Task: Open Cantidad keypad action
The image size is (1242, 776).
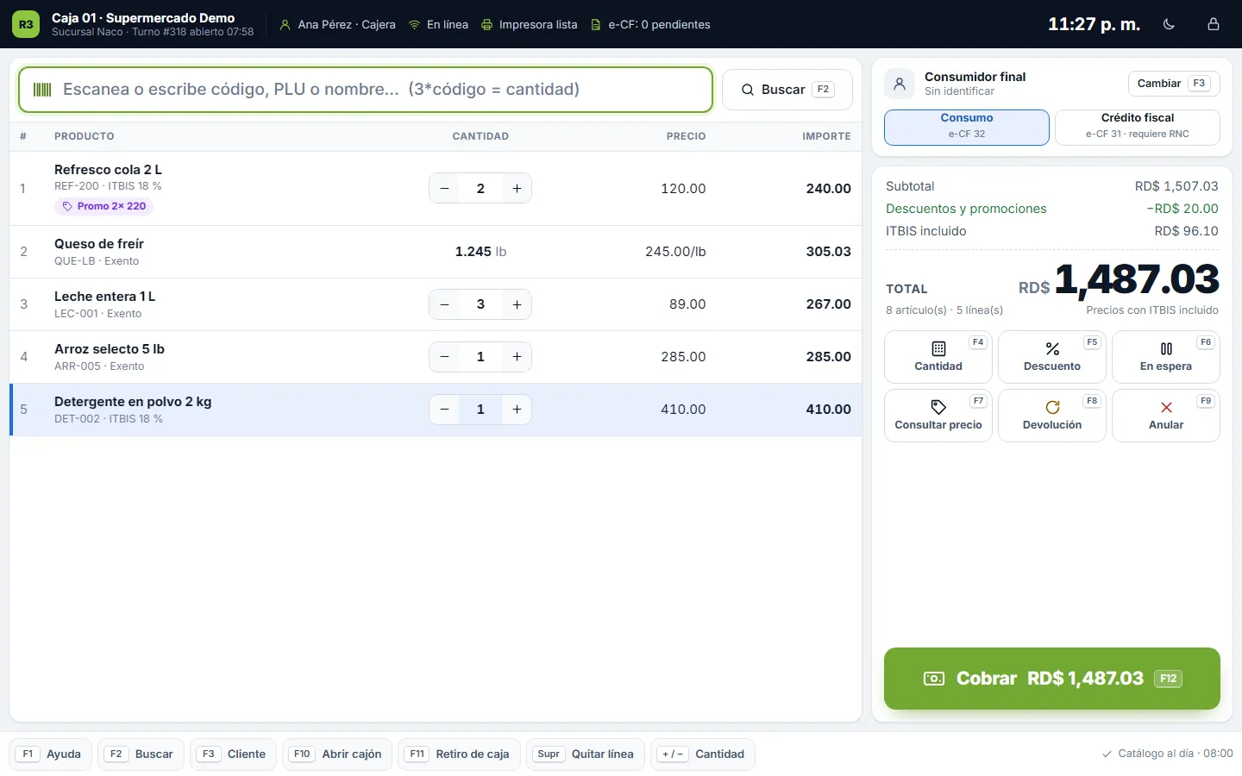Action: coord(938,357)
